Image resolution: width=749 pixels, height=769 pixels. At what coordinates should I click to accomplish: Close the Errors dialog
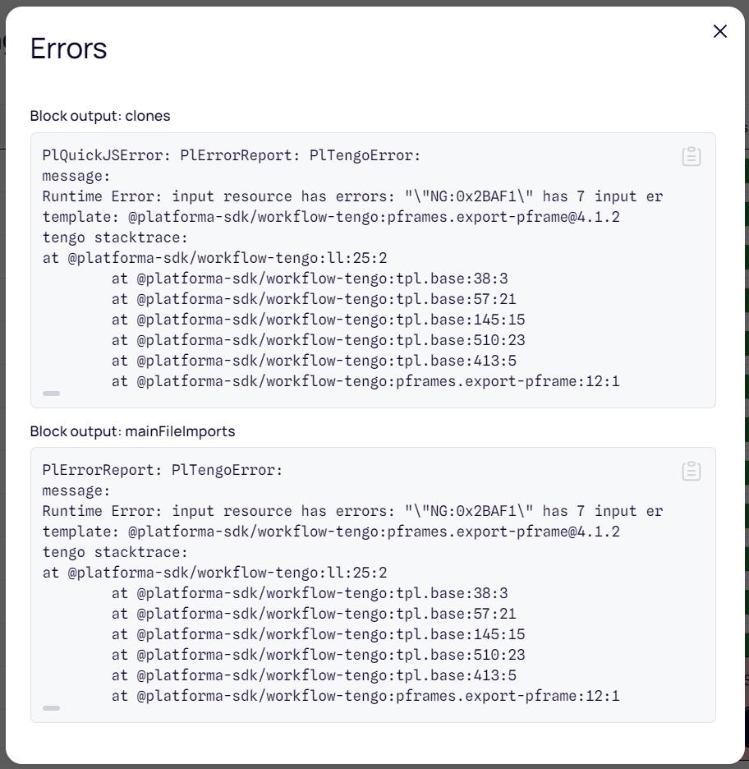click(x=720, y=31)
